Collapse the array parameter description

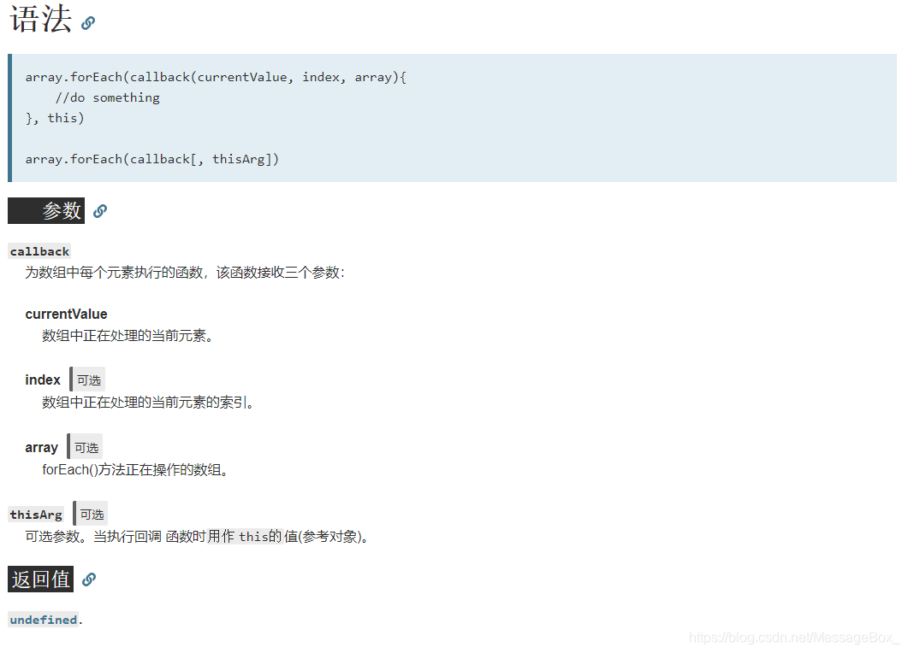click(42, 445)
